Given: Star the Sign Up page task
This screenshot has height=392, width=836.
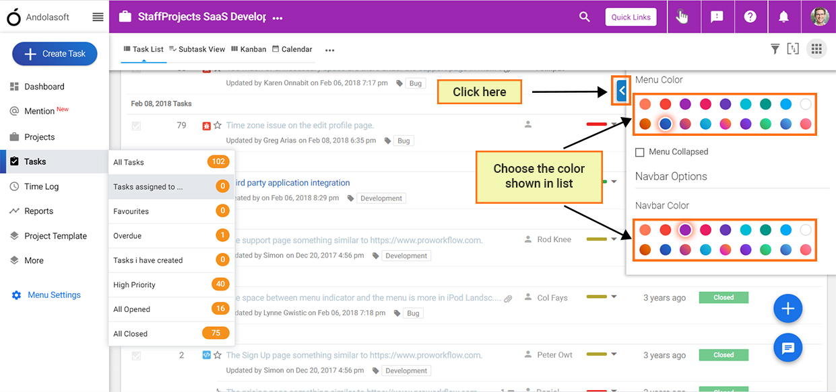Looking at the screenshot, I should tap(218, 355).
